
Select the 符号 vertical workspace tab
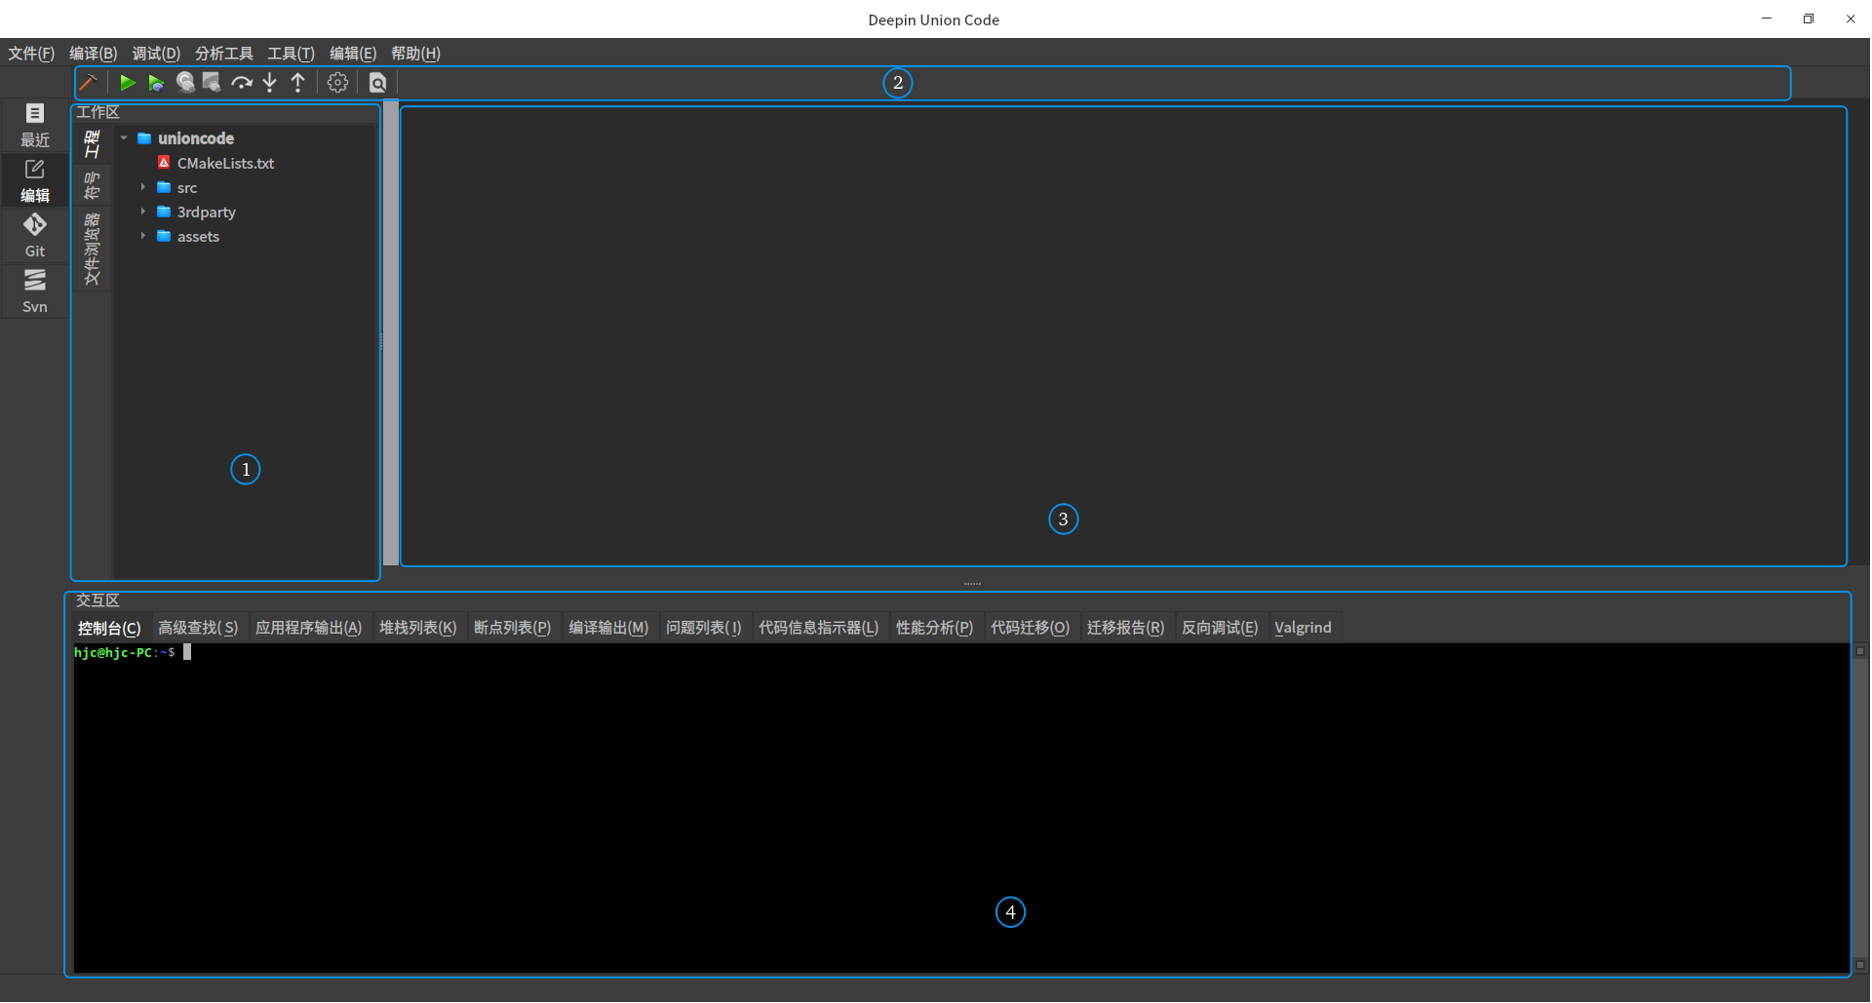tap(92, 185)
